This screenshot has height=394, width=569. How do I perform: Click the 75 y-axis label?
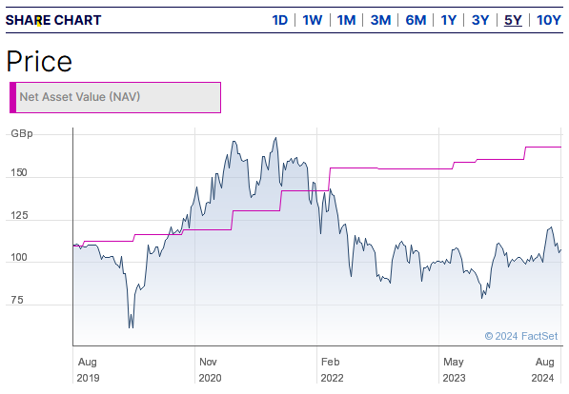(17, 300)
